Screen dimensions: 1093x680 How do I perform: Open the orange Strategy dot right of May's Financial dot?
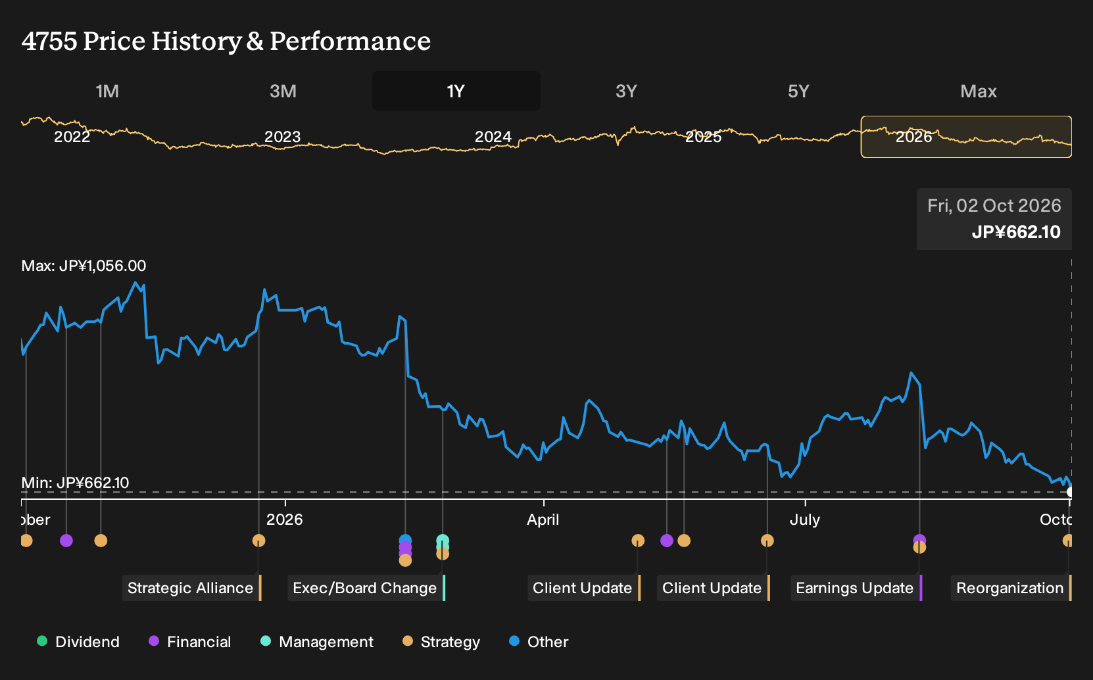pyautogui.click(x=684, y=541)
